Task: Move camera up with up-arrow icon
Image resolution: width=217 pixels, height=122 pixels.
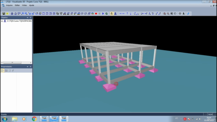Action: pos(127,14)
